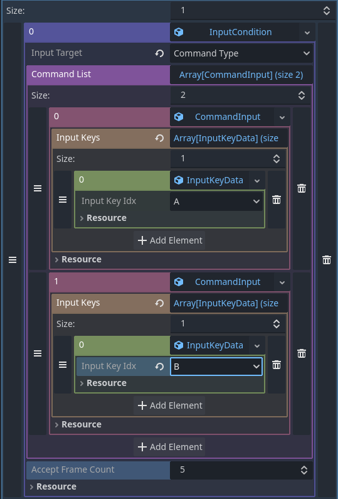Open the Input Key Idx dropdown showing B
338x499 pixels.
(216, 367)
